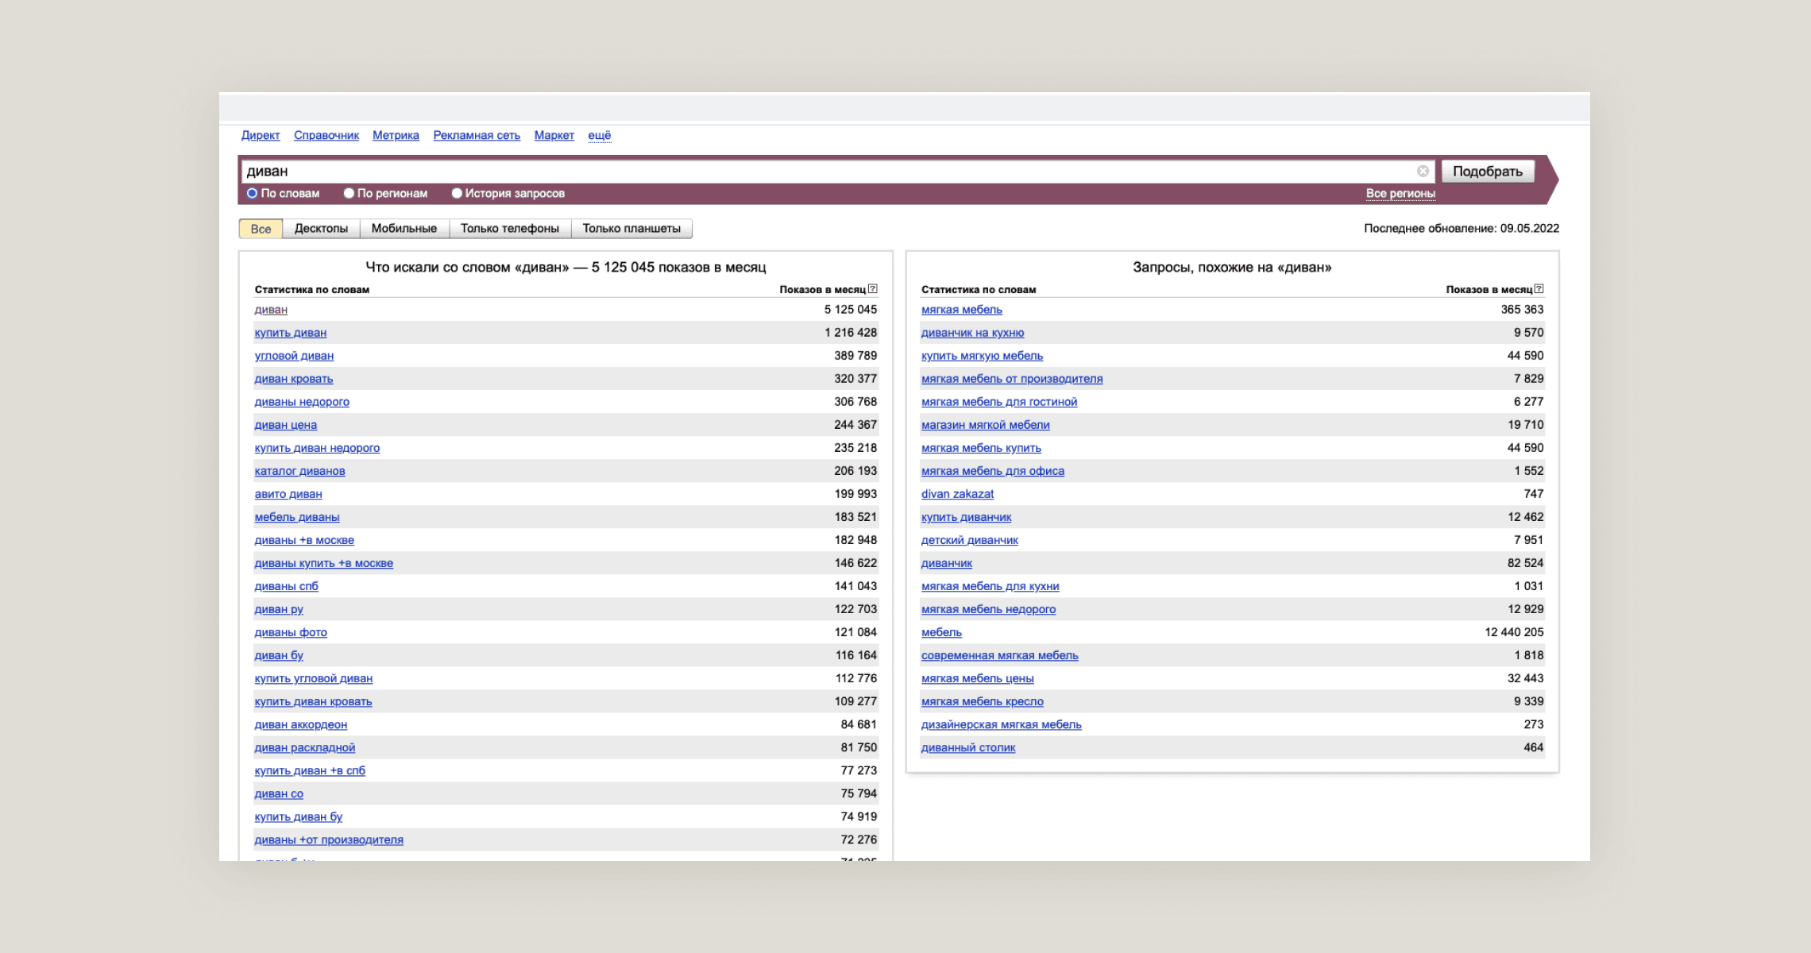This screenshot has height=953, width=1811.
Task: Open the 'диван раскладной' query
Action: pos(305,747)
